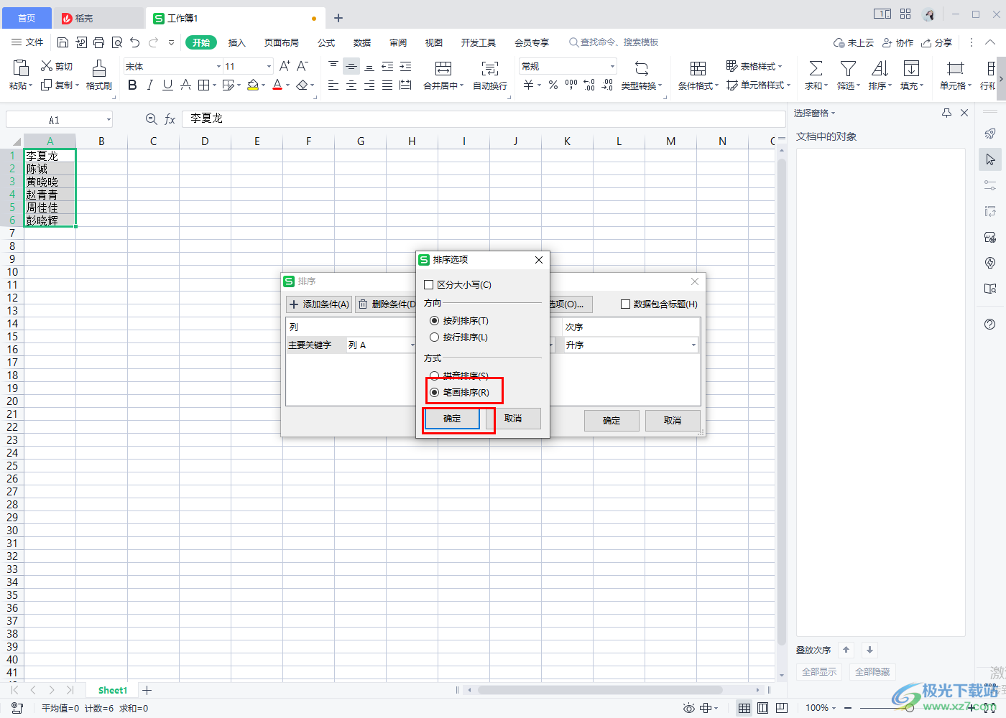Image resolution: width=1006 pixels, height=718 pixels.
Task: Click the Cut scissors icon
Action: 47,66
